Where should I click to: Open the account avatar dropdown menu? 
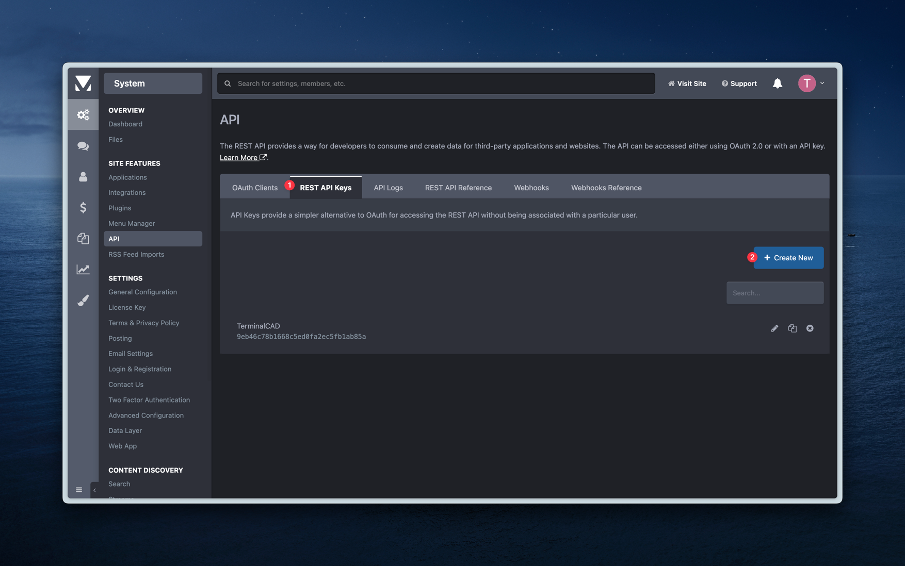pyautogui.click(x=807, y=83)
